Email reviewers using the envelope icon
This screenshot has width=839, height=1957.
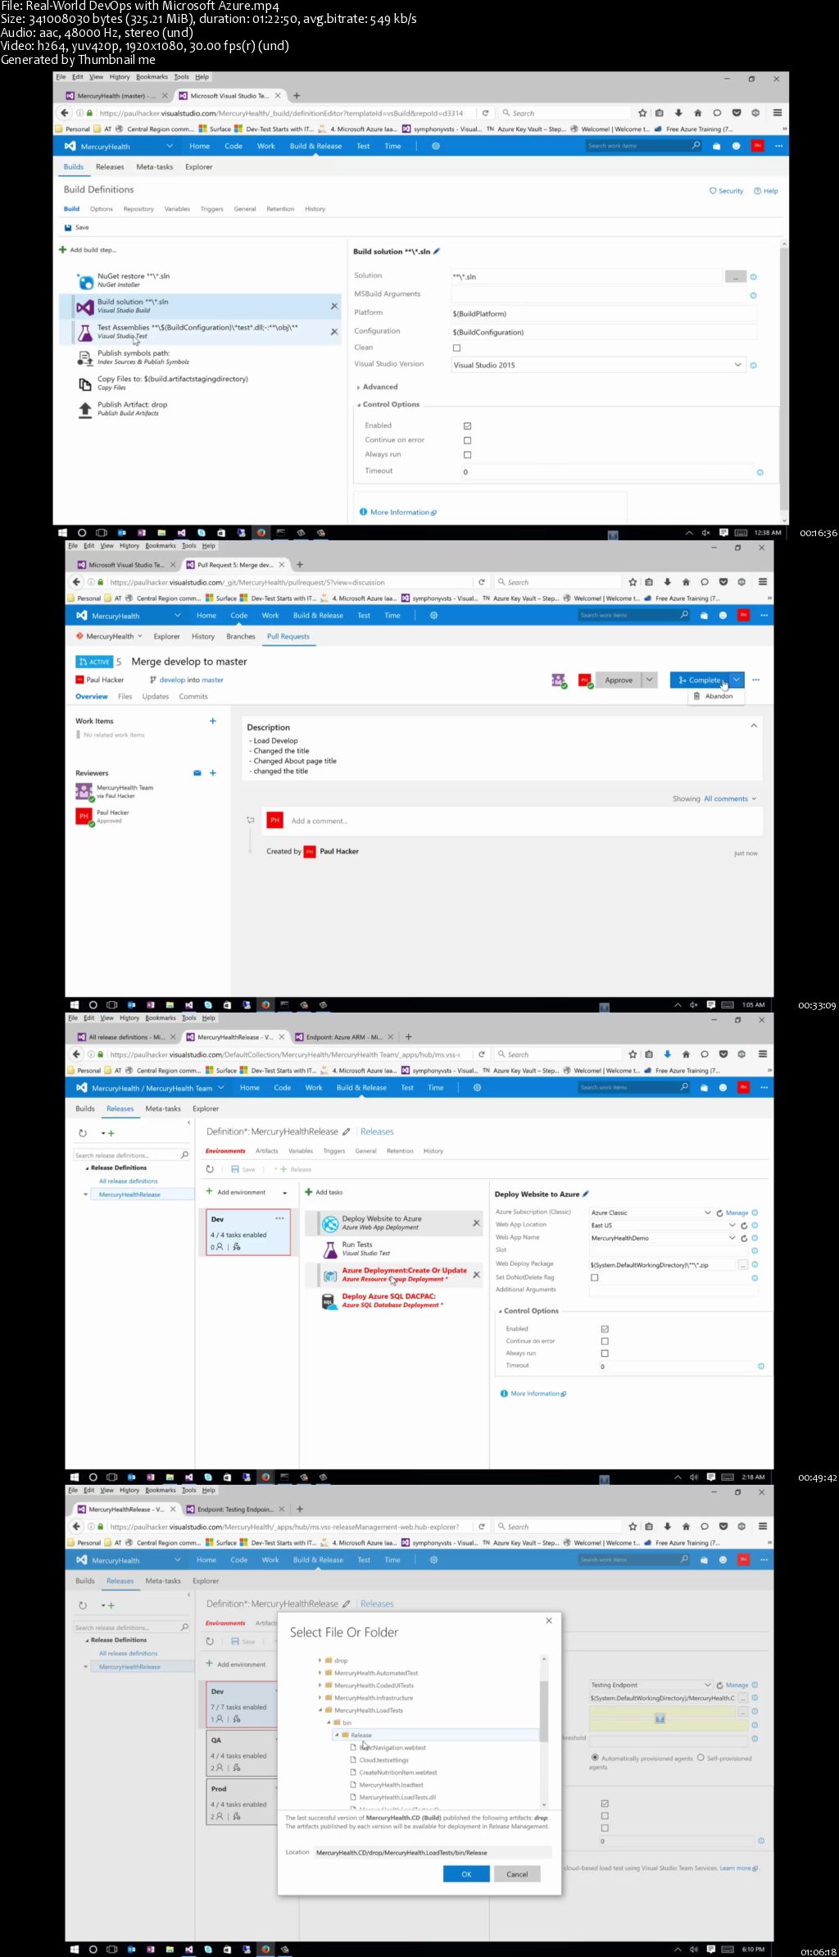(x=197, y=773)
